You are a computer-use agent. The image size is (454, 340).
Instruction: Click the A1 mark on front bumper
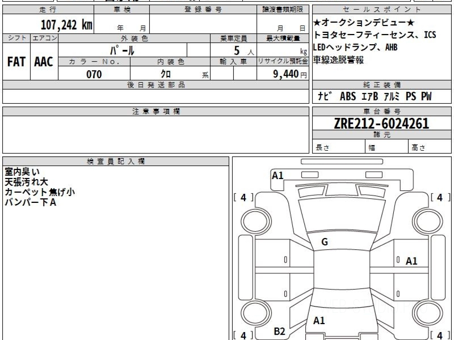click(x=278, y=175)
